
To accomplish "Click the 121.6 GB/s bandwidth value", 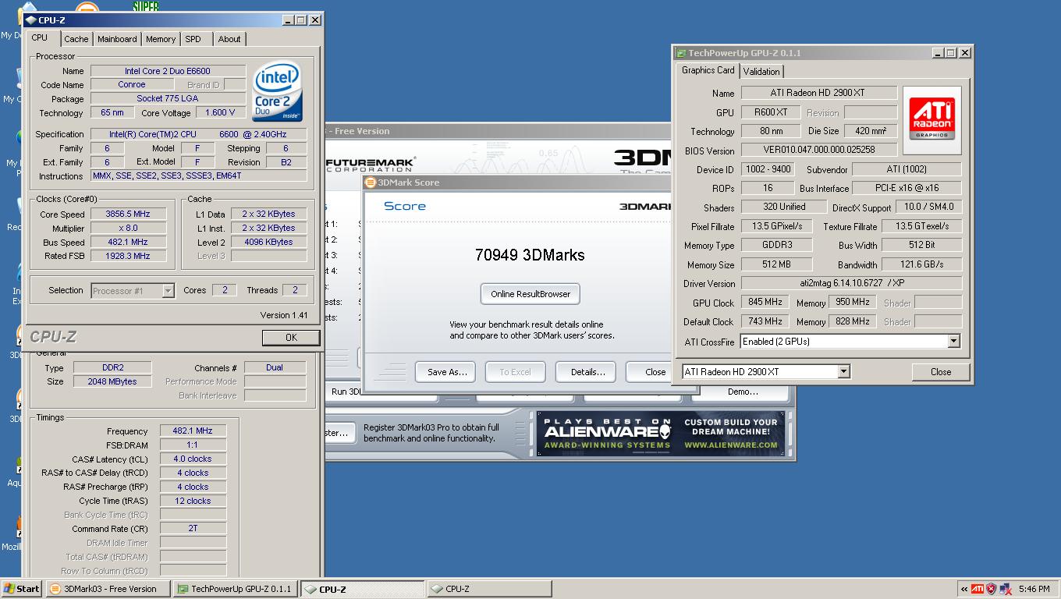I will (x=923, y=264).
